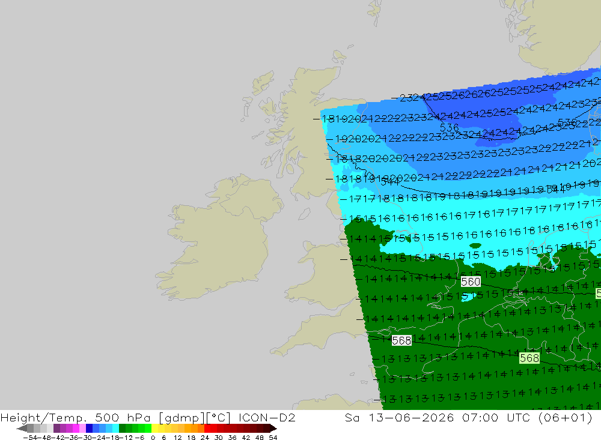
Task: Click the '(06+01)' forecast run text
Action: pos(566,417)
